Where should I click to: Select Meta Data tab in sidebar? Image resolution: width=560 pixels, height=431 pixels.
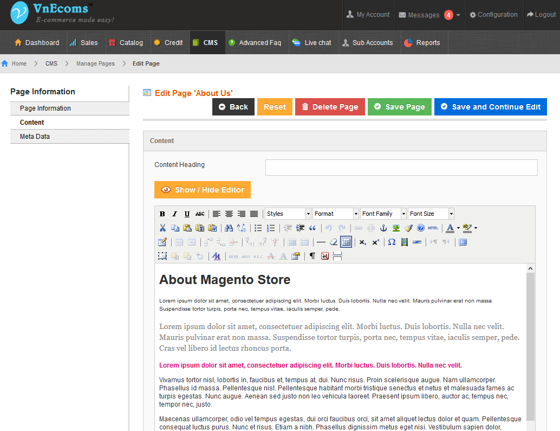click(x=70, y=137)
